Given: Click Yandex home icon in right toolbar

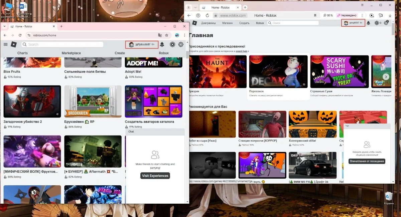Looking at the screenshot, I should click(x=198, y=15).
